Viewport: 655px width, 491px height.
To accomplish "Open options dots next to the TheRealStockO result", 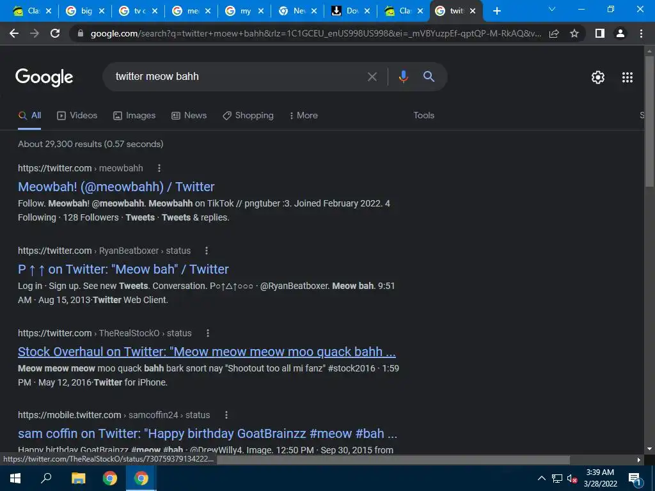I will tap(208, 333).
